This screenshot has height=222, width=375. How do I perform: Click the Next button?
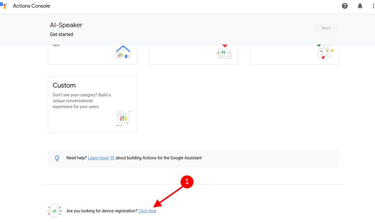(x=326, y=28)
